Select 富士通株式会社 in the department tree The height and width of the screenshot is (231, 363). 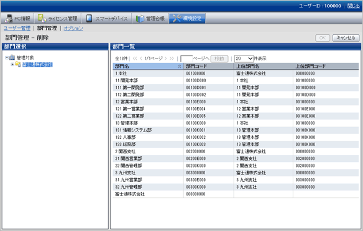pos(37,65)
